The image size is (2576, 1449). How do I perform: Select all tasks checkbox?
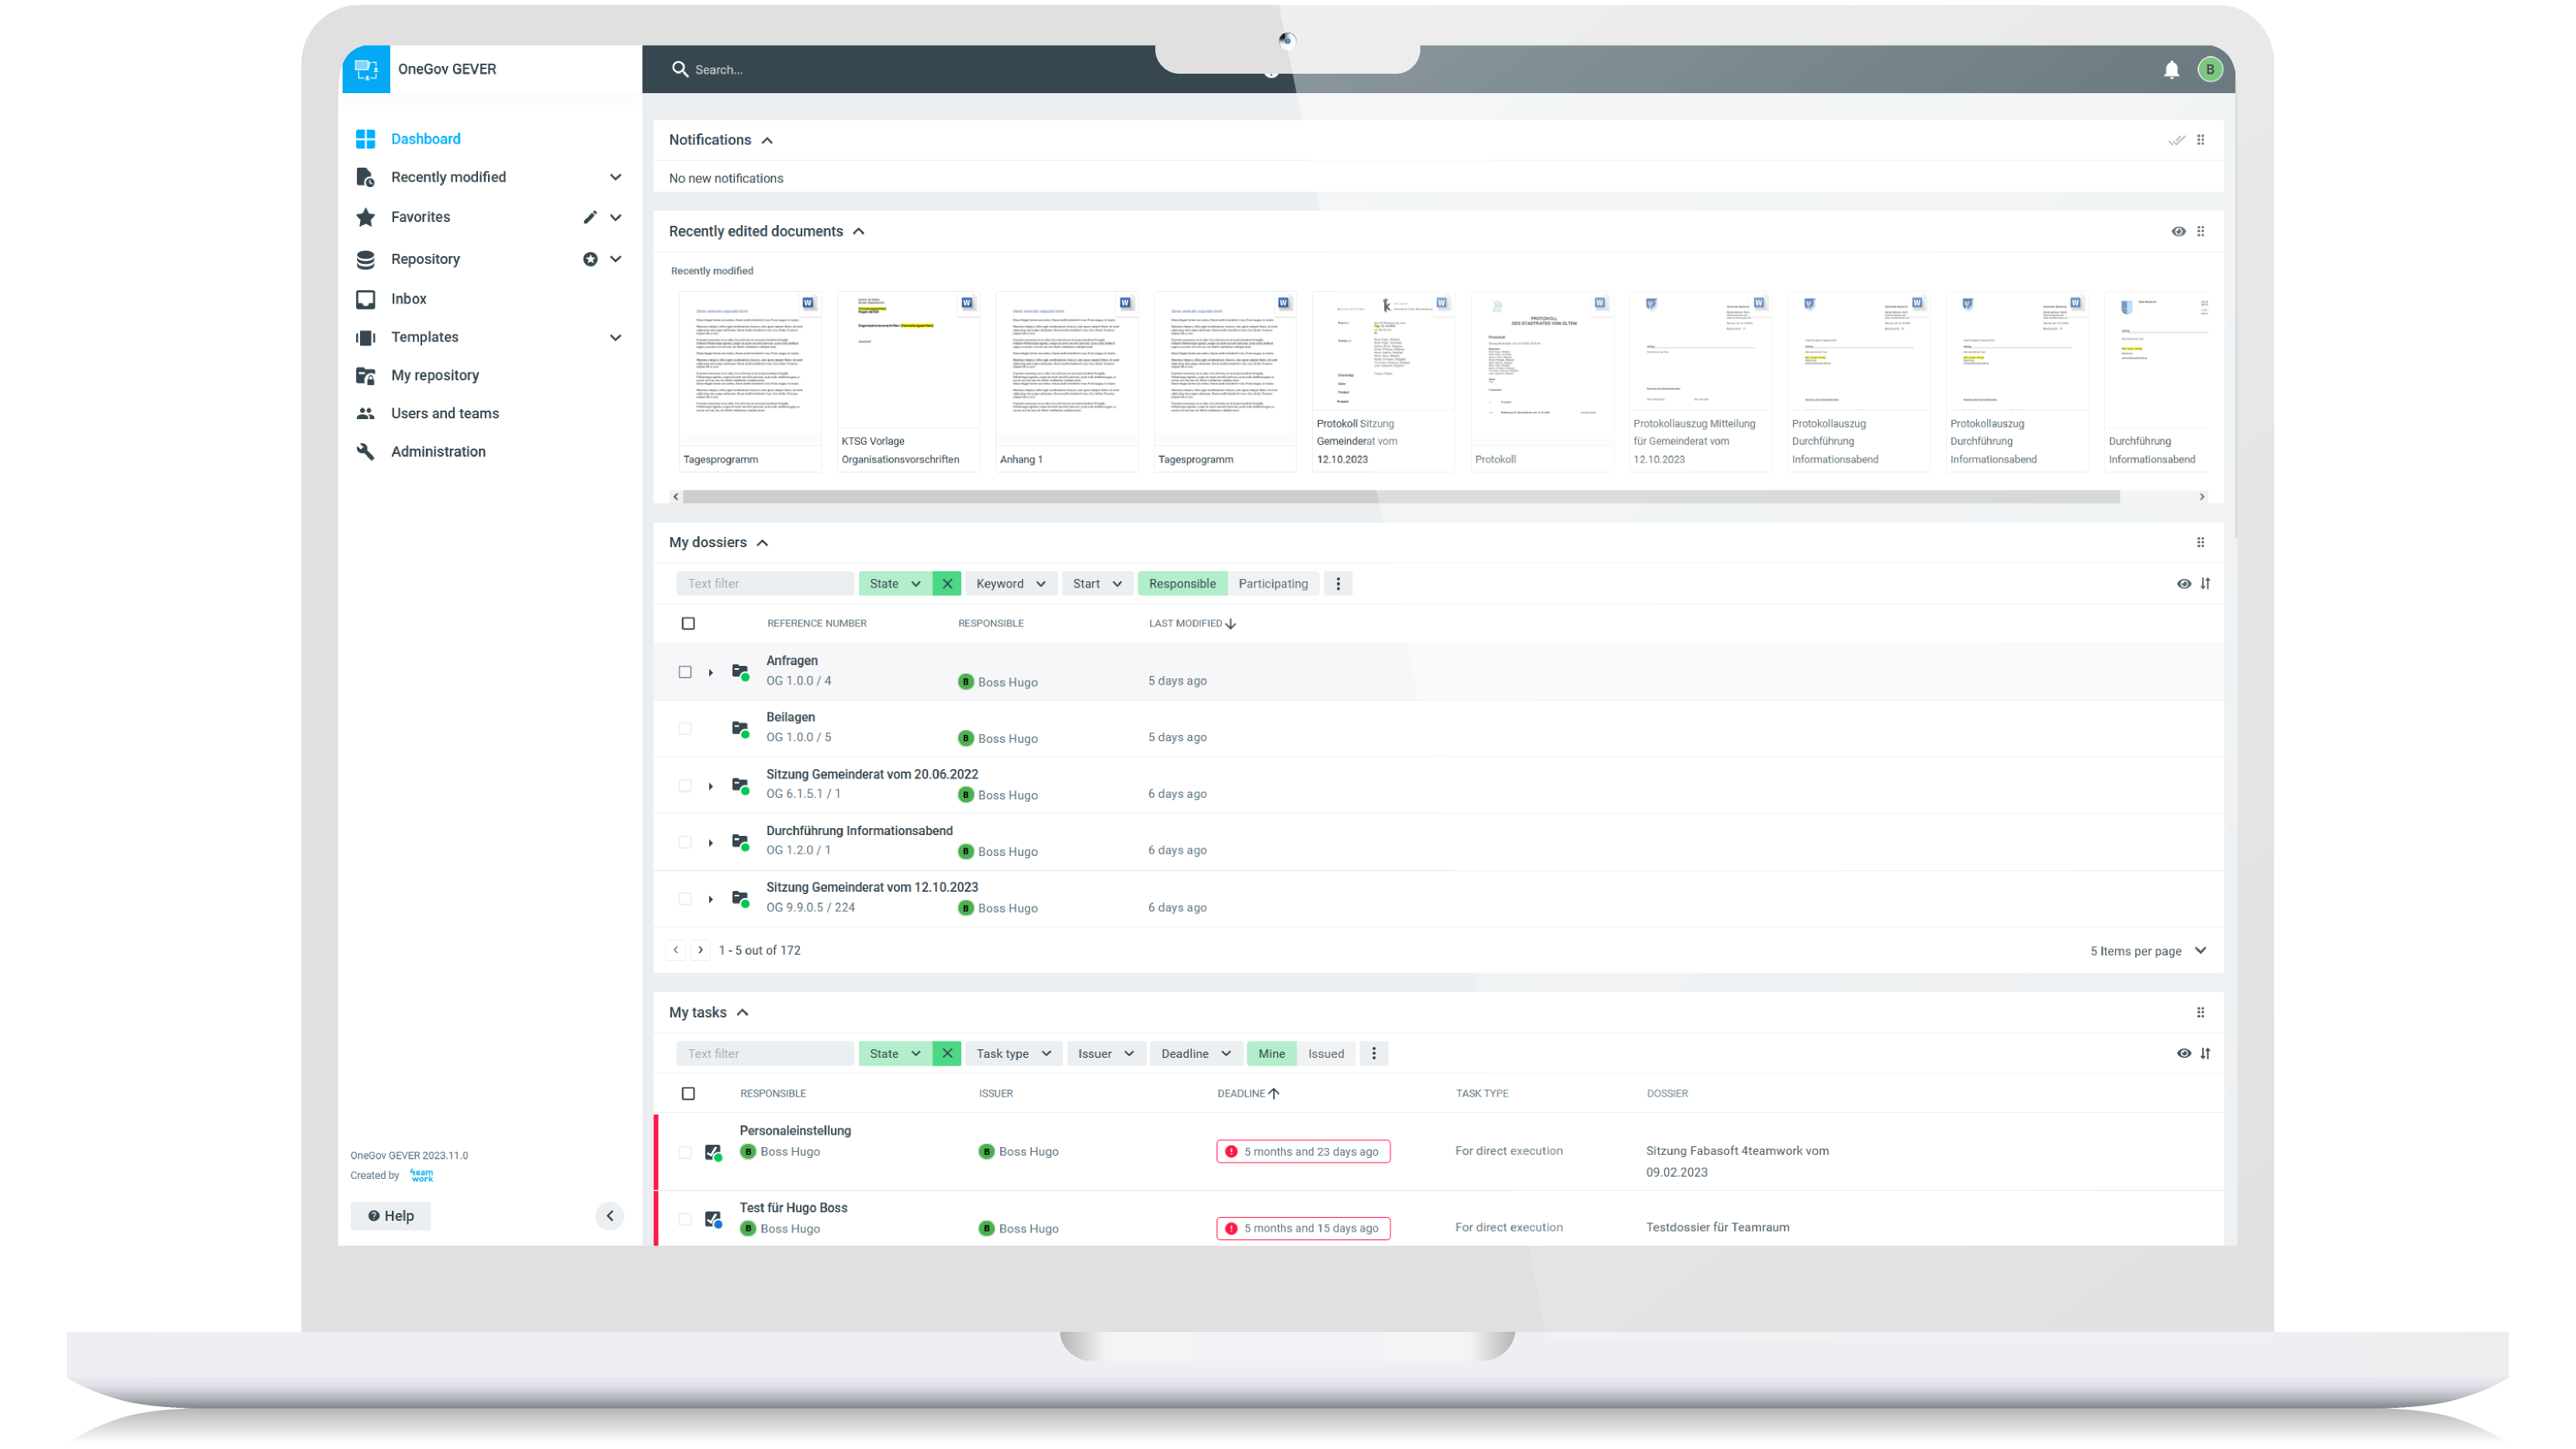688,1094
